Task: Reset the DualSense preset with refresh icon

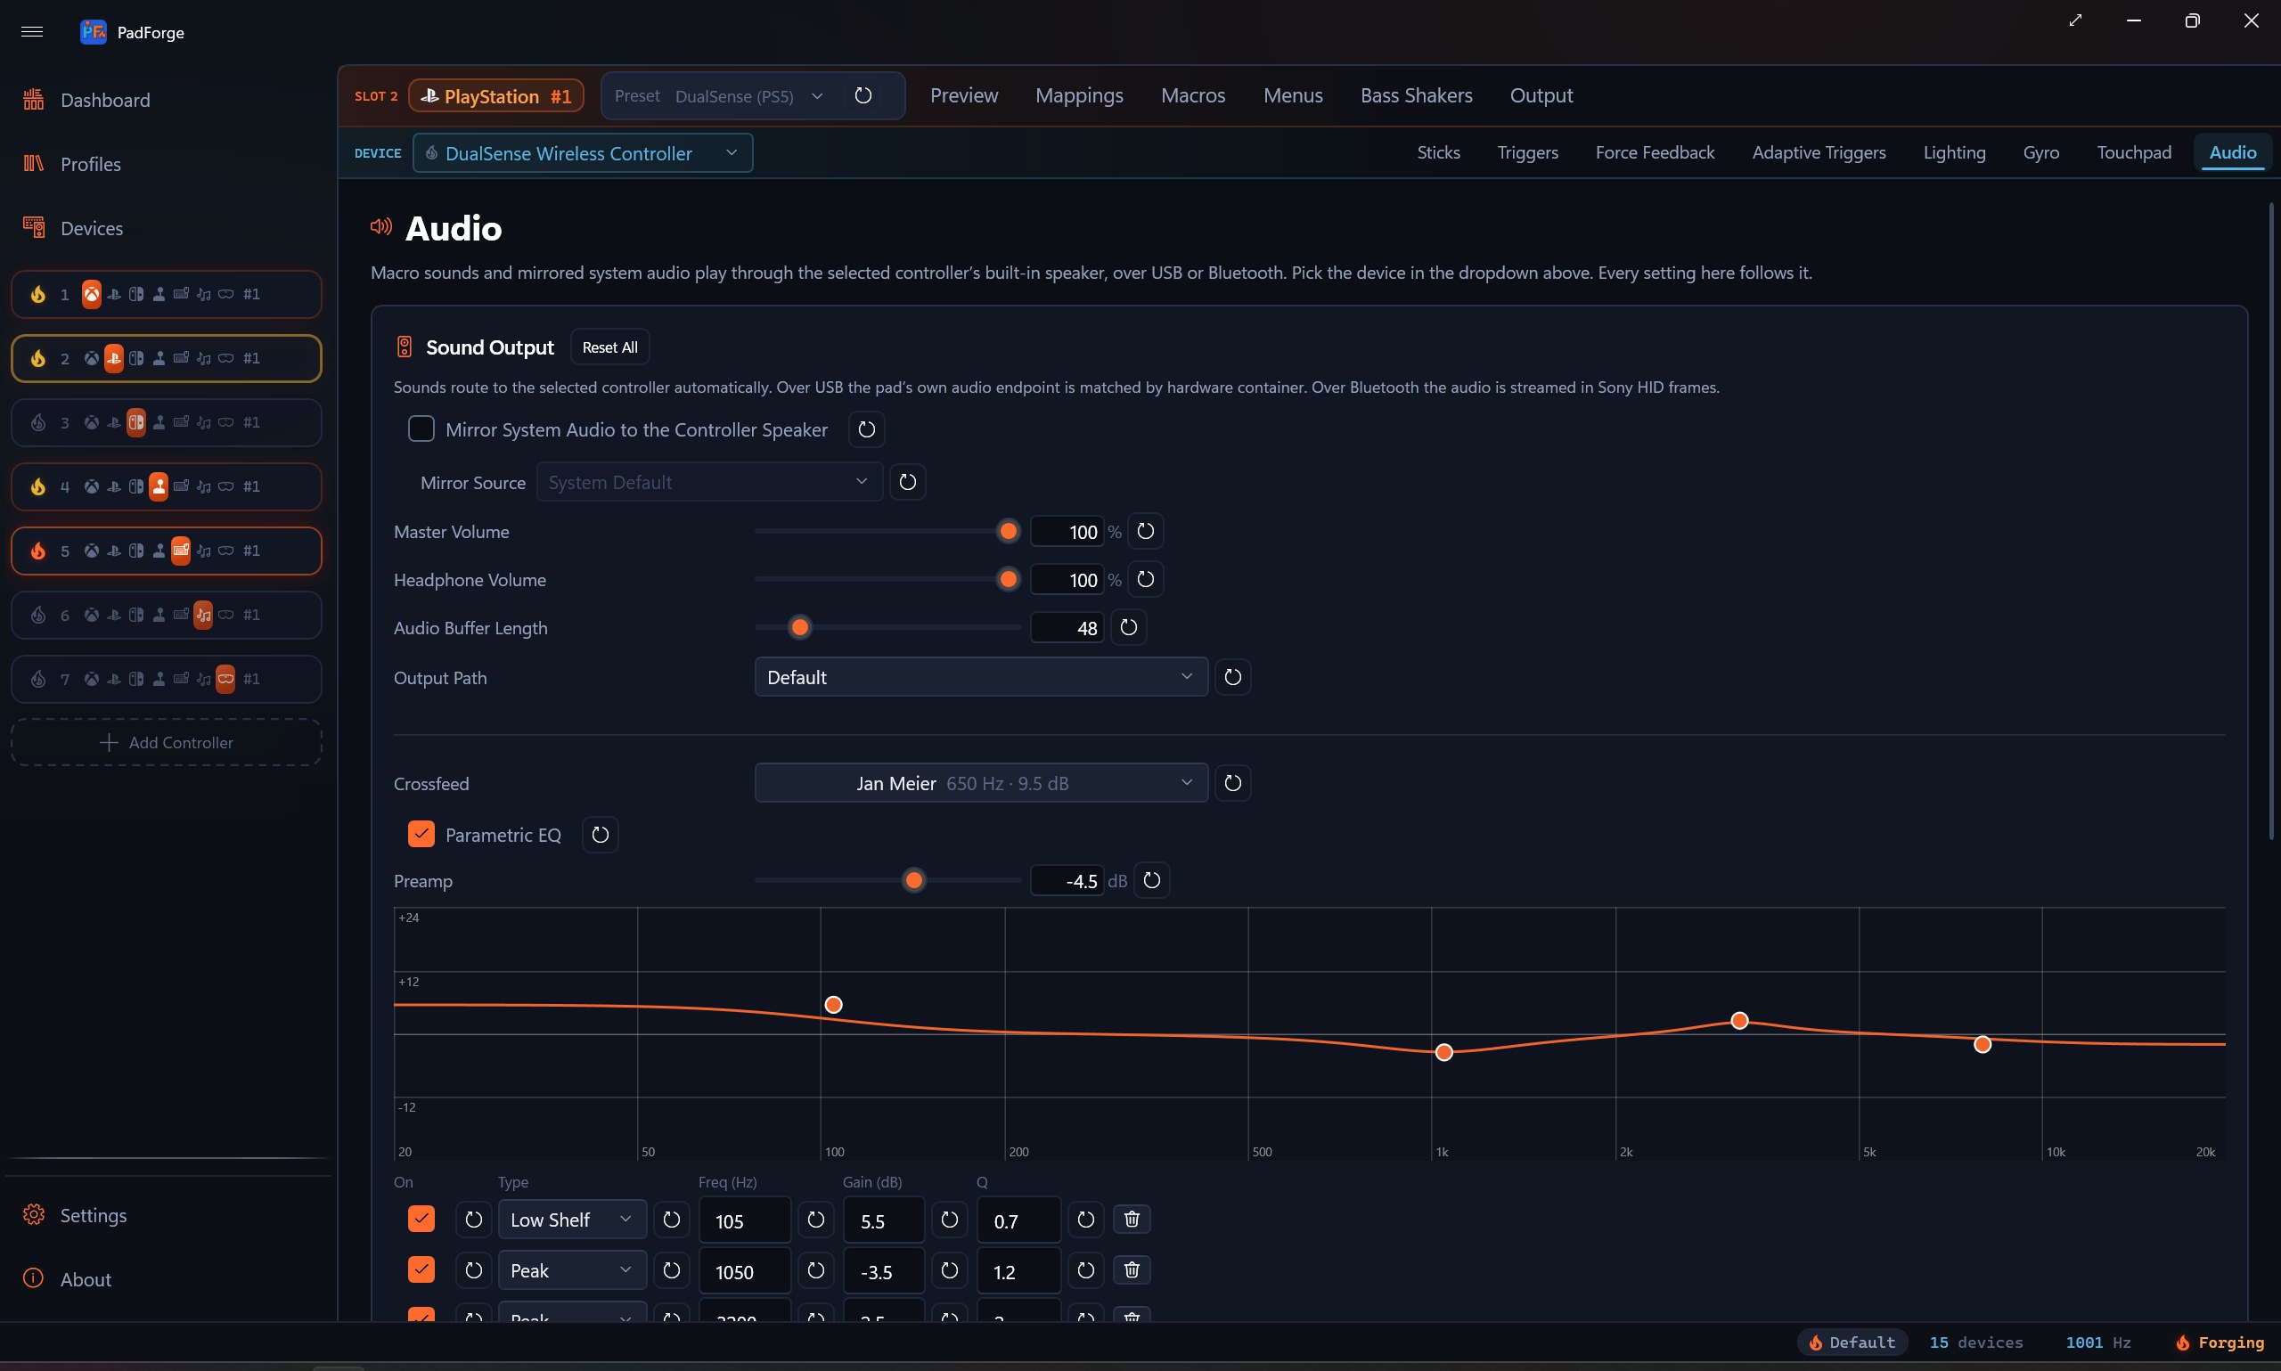Action: tap(863, 96)
